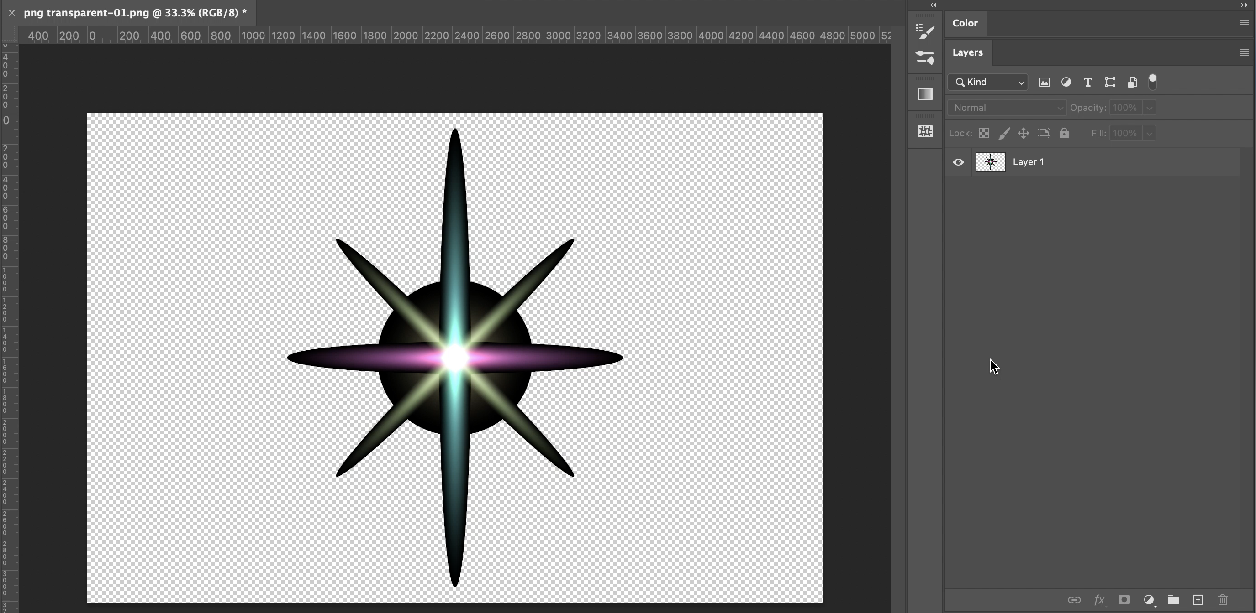This screenshot has height=613, width=1256.
Task: Click the pixel layer filter icon
Action: point(1044,82)
